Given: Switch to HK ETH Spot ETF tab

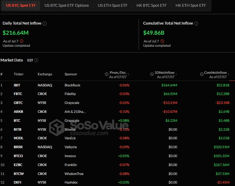Looking at the screenshot, I should [191, 6].
